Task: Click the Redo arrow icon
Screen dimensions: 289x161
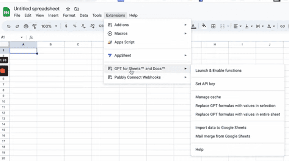Action: (x=17, y=26)
